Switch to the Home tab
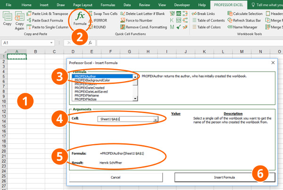The width and height of the screenshot is (283, 190). pyautogui.click(x=26, y=5)
